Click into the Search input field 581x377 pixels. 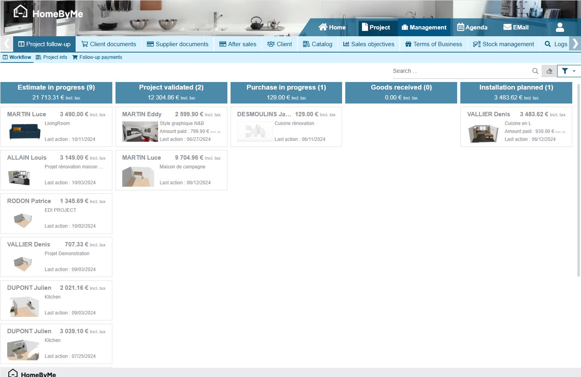pos(460,71)
